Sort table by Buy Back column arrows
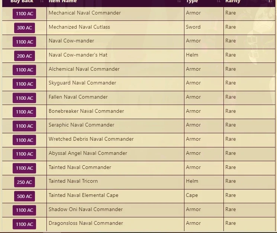Viewport: 277px width, 233px height. pos(42,1)
